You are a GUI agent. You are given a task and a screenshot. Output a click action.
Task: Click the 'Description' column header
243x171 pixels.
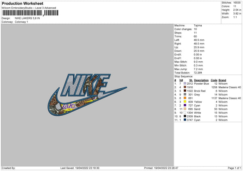pos(201,80)
